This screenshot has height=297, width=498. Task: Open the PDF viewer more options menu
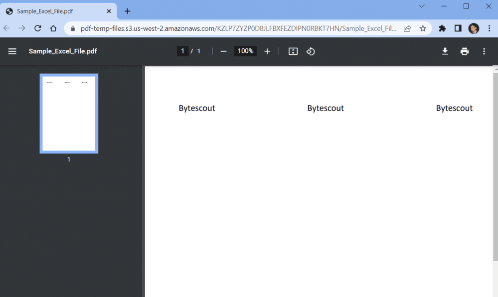(484, 51)
